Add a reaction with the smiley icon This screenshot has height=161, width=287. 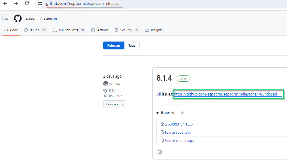(160, 152)
